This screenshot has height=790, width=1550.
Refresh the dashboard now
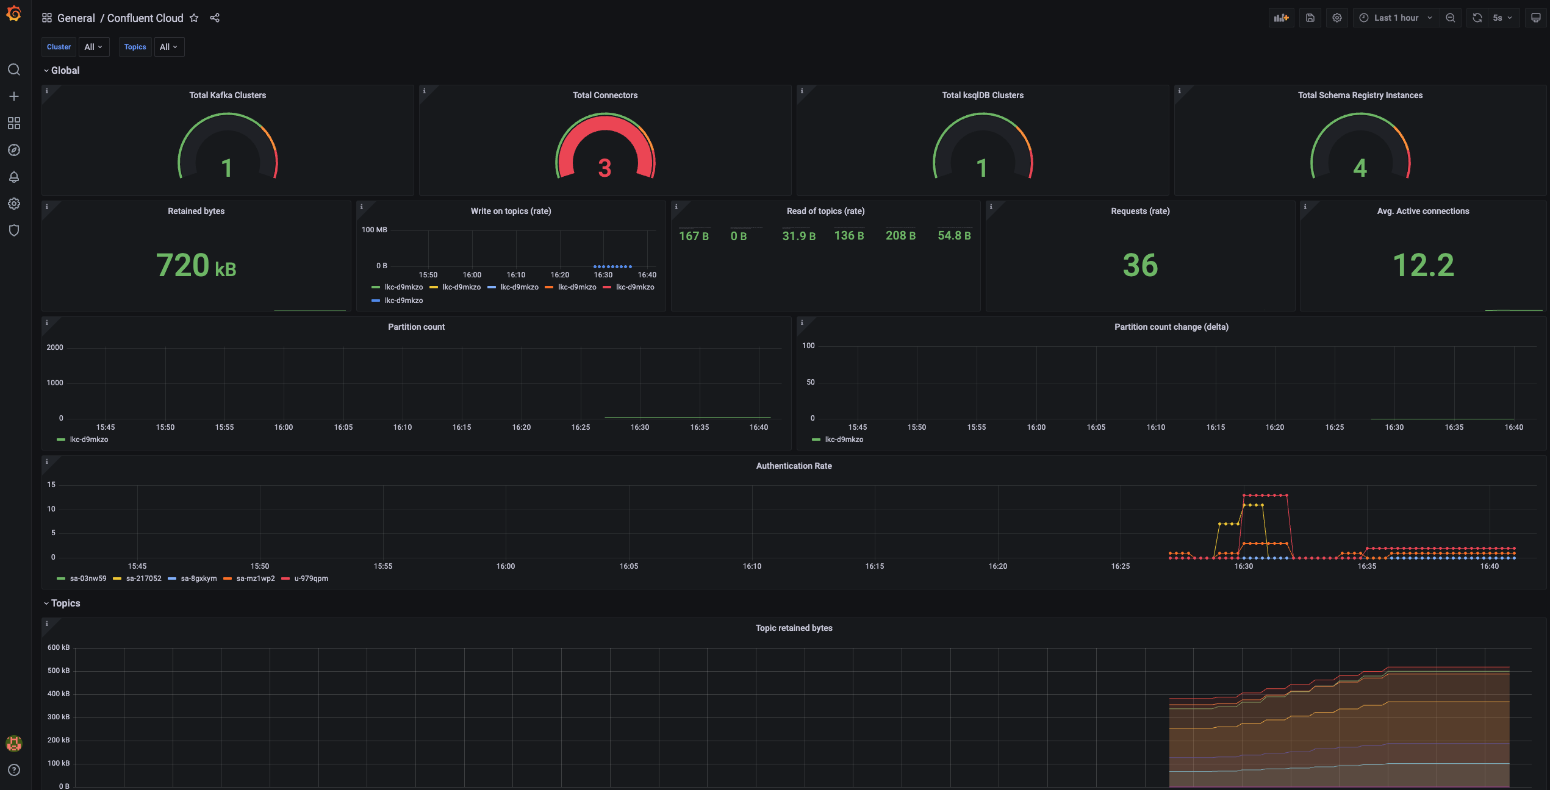point(1477,18)
